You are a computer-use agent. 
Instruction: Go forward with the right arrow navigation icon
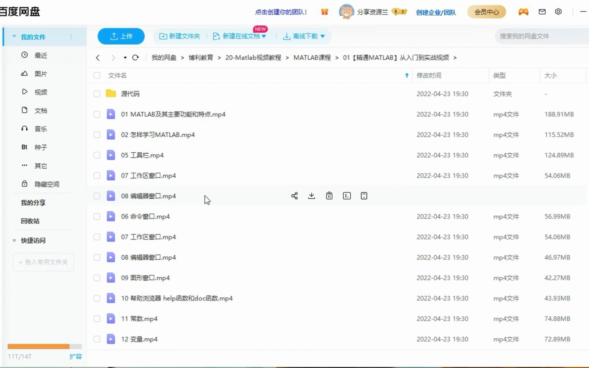coord(113,58)
